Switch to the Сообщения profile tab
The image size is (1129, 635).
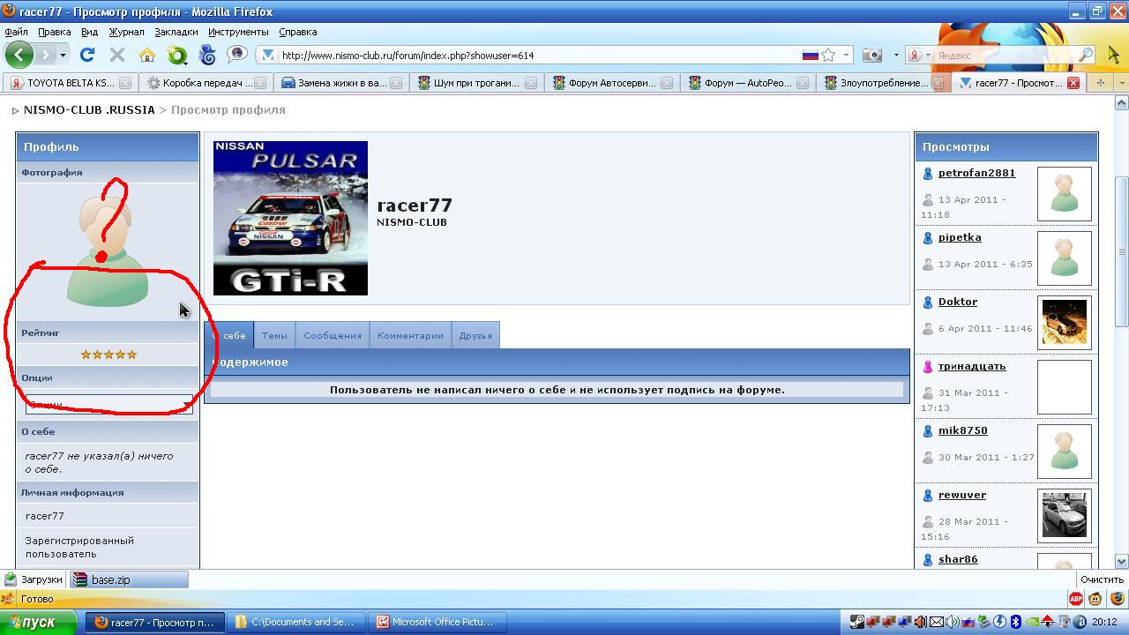click(x=333, y=335)
